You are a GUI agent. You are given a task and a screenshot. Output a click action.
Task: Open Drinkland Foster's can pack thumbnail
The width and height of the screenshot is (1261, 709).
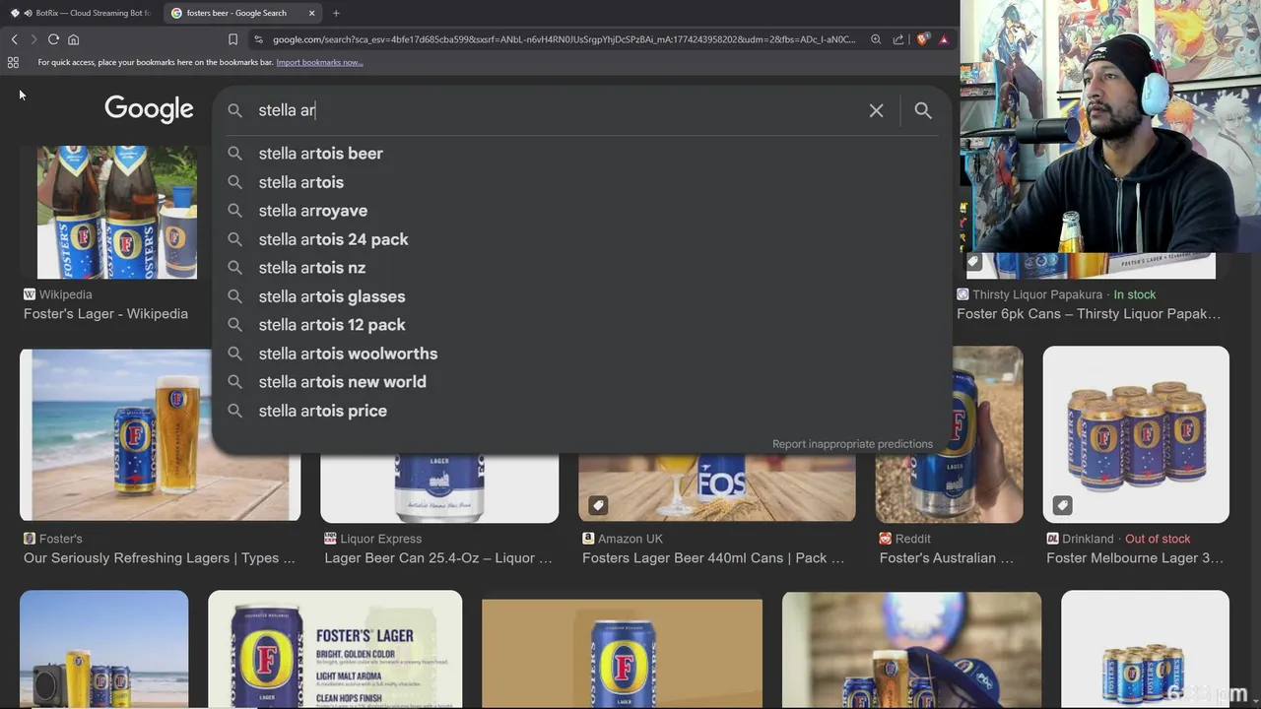(1136, 434)
